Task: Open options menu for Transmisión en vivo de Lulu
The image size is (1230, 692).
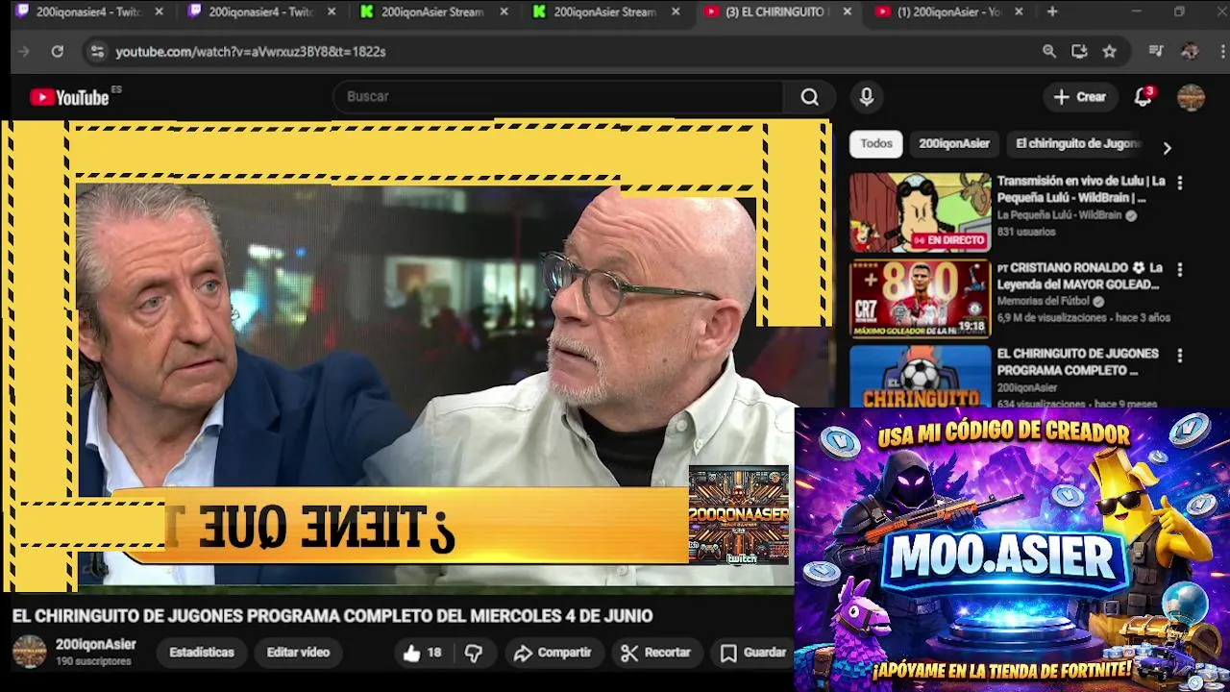Action: [1179, 183]
